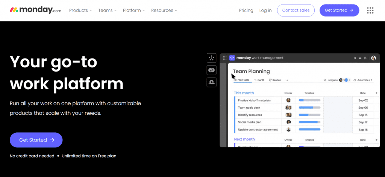Select the dev product icon beside preview
This screenshot has height=177, width=385.
[211, 82]
